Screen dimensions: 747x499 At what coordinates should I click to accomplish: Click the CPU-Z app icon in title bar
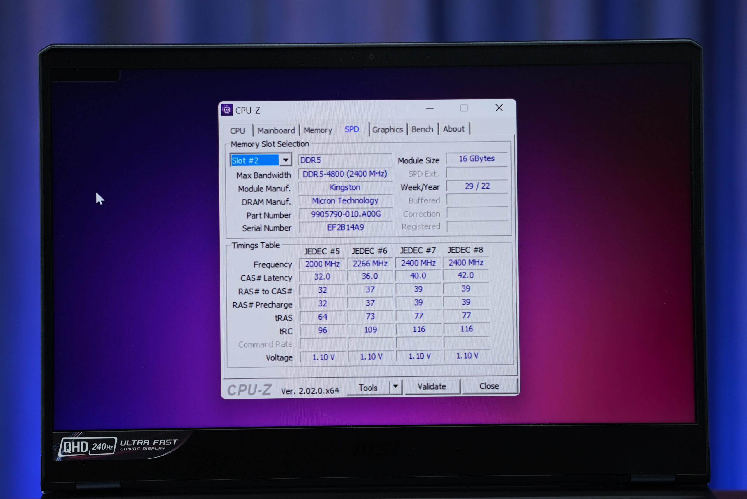click(x=226, y=110)
